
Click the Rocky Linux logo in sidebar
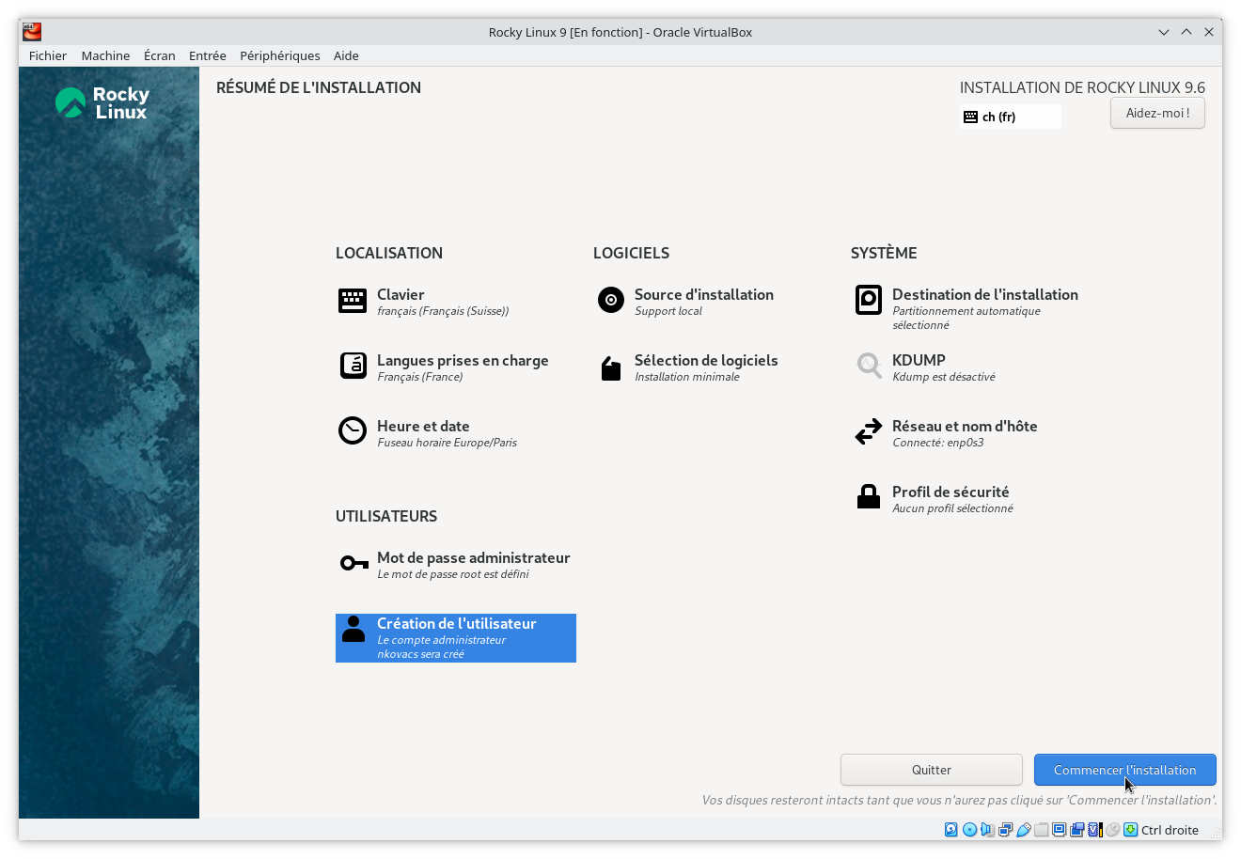click(102, 103)
